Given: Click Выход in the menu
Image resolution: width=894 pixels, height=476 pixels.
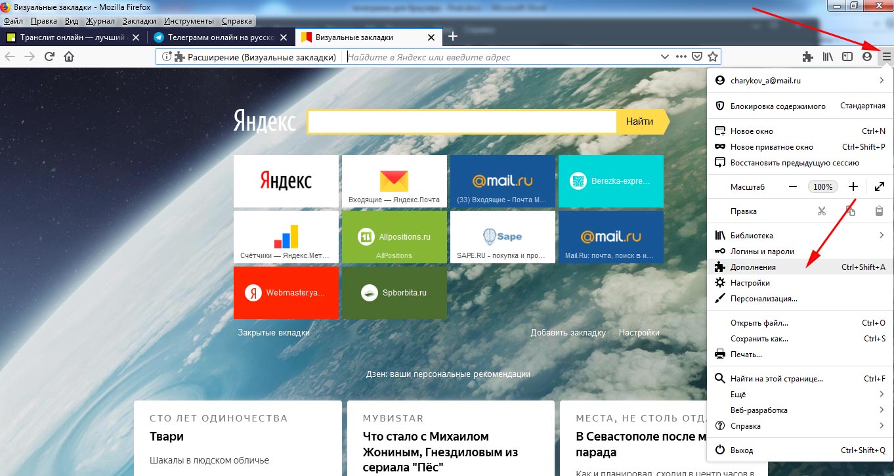Looking at the screenshot, I should tap(799, 450).
